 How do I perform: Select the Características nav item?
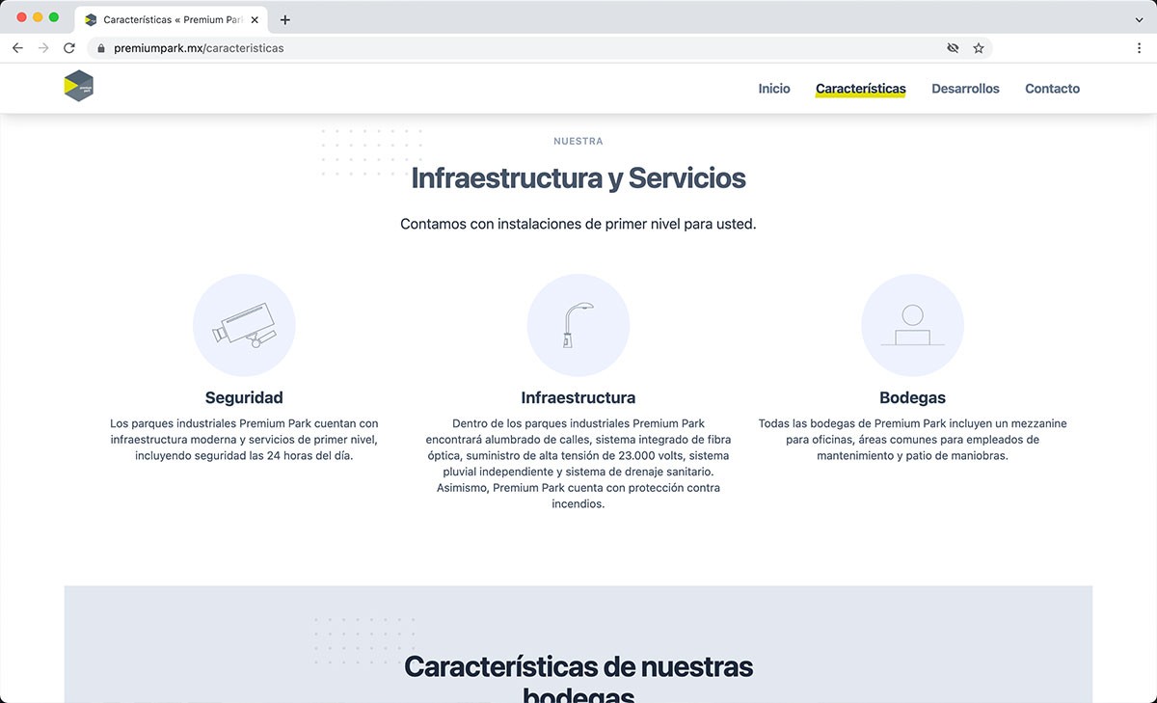(x=861, y=89)
